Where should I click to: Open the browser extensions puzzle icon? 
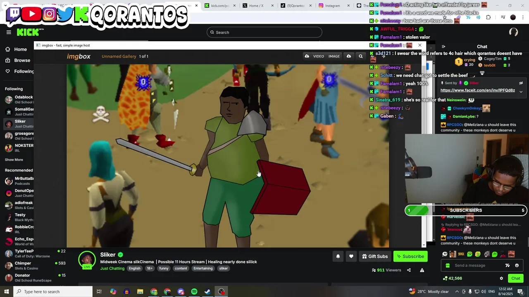pos(488,17)
